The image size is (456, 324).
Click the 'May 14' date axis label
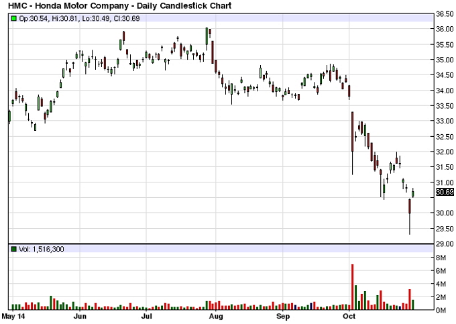coord(13,316)
